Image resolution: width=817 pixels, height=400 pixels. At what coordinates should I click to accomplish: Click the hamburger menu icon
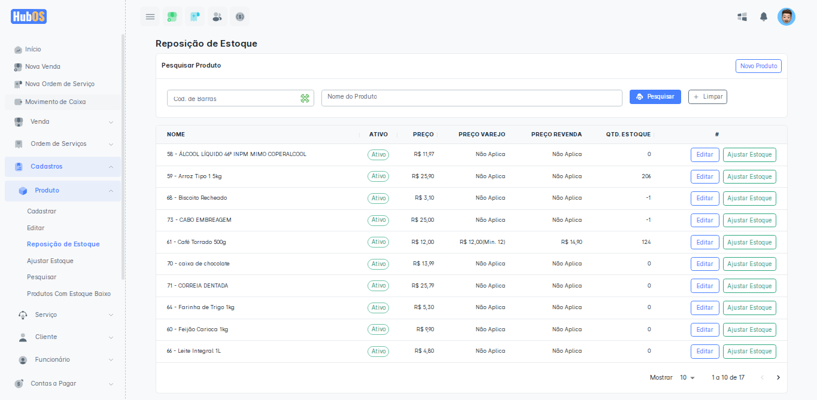(x=150, y=17)
